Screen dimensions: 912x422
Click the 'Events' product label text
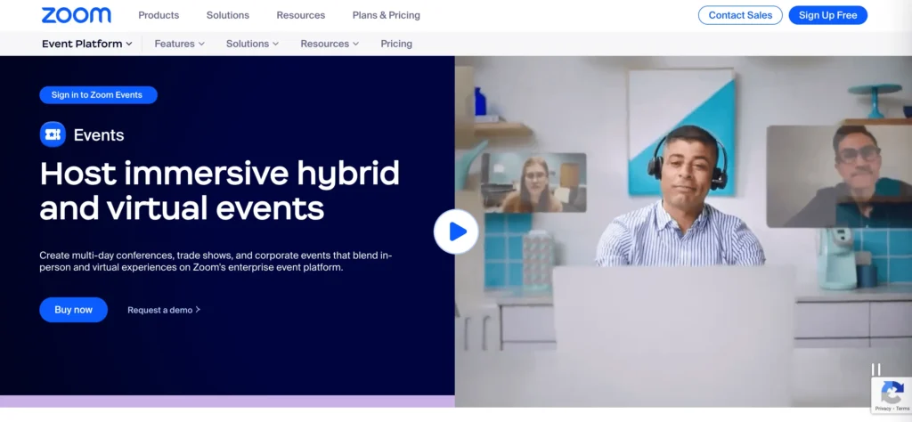[99, 134]
